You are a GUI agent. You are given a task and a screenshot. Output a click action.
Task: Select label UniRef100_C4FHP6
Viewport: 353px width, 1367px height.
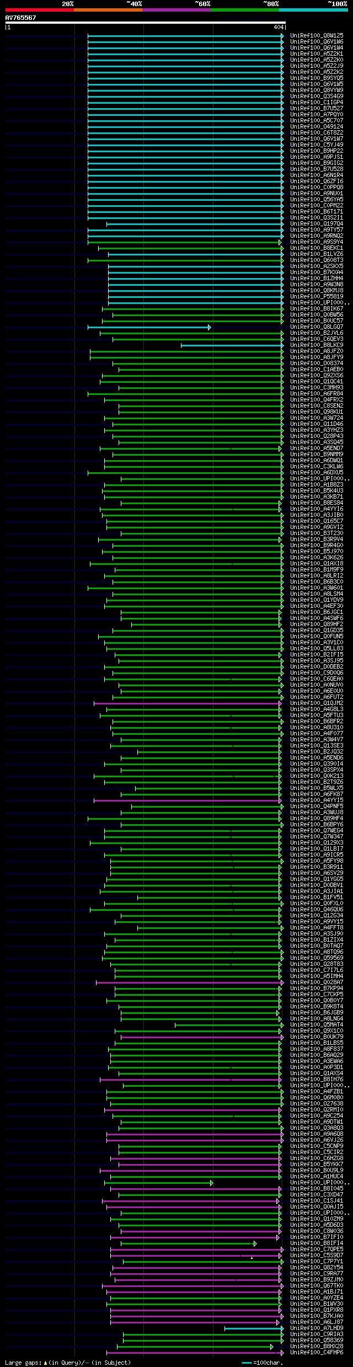point(317,1352)
